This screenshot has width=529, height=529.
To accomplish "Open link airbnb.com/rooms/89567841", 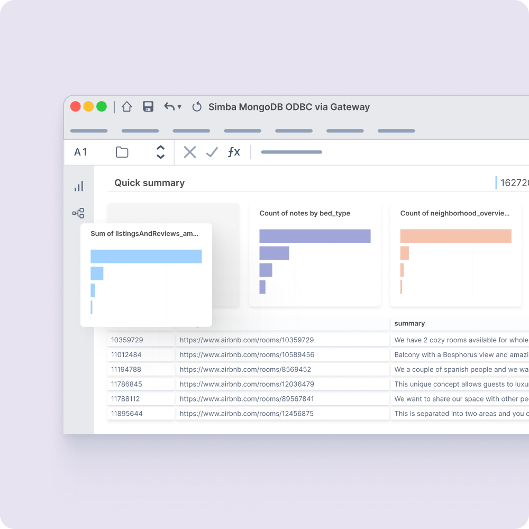I will [247, 399].
